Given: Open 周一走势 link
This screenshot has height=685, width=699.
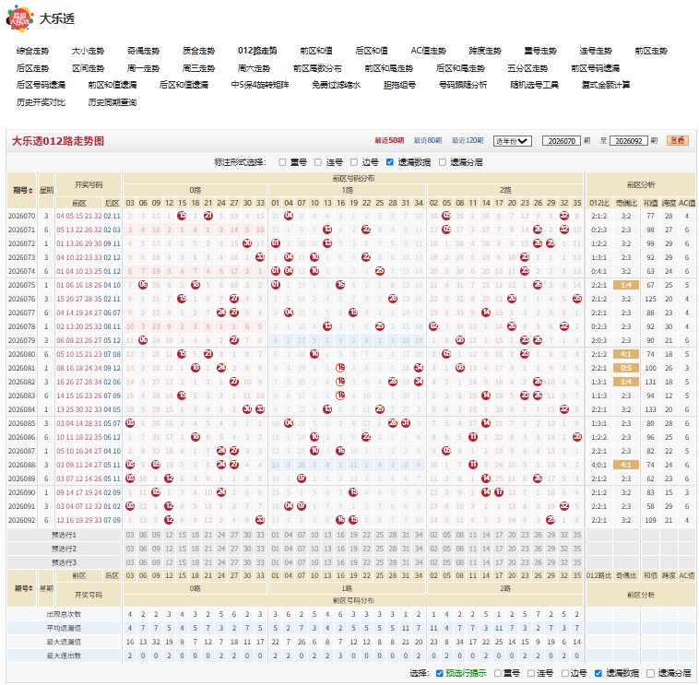Looking at the screenshot, I should point(143,68).
